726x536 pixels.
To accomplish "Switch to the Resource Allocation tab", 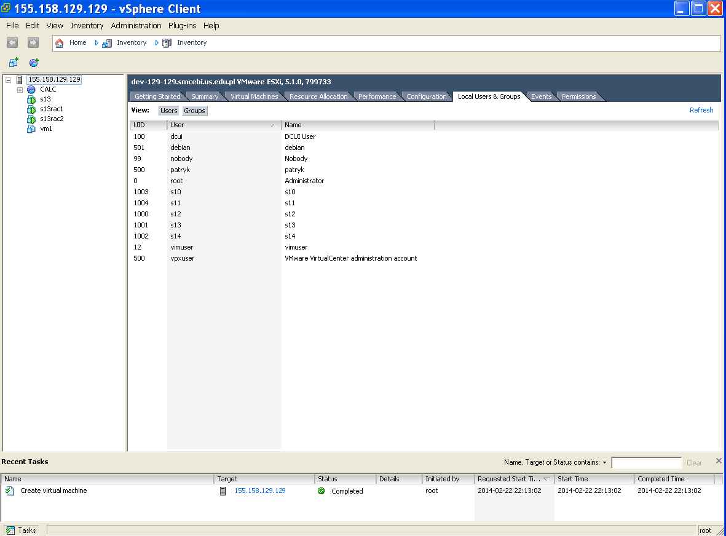I will (x=318, y=97).
